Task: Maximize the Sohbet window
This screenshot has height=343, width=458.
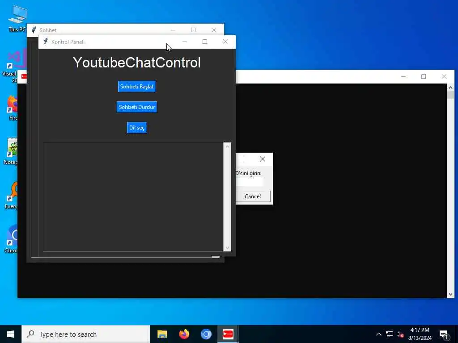Action: click(193, 30)
